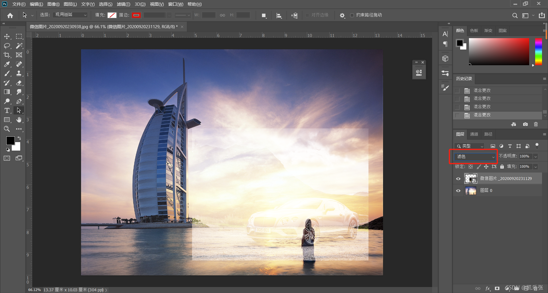
Task: Switch to the 渐变 tab
Action: [x=488, y=30]
